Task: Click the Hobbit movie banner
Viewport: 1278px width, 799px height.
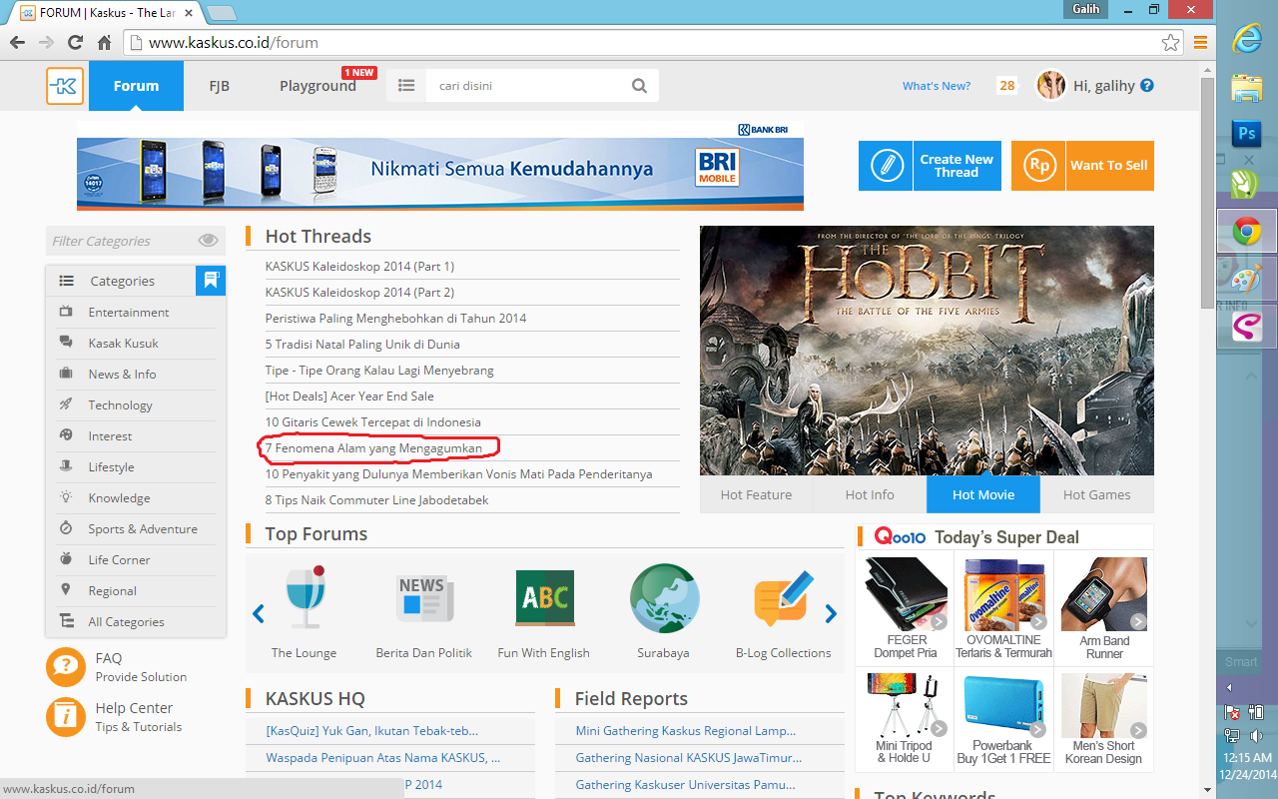Action: click(927, 351)
